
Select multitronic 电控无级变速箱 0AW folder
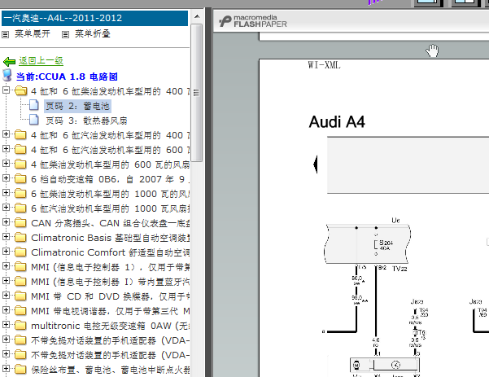coord(110,326)
